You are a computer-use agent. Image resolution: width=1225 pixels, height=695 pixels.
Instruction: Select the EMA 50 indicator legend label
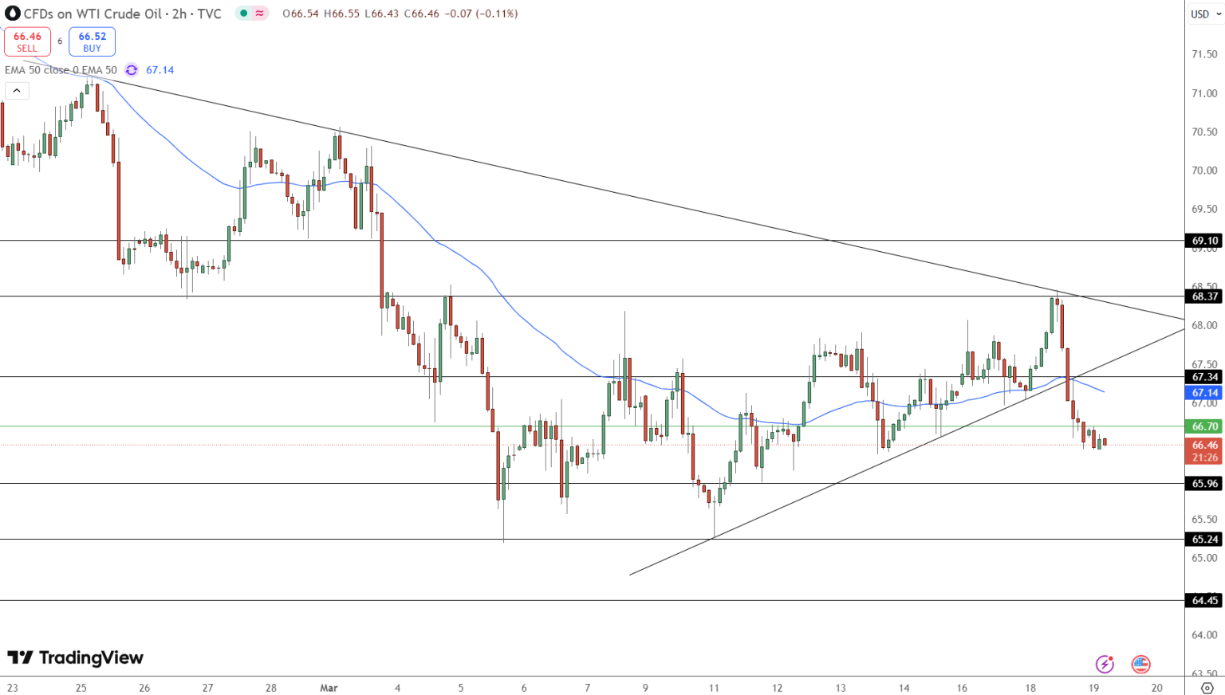(x=61, y=70)
